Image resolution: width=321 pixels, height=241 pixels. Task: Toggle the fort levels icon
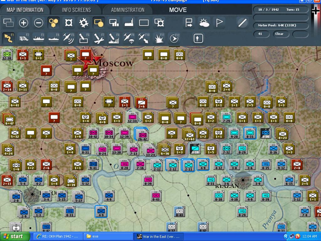[x=69, y=23]
